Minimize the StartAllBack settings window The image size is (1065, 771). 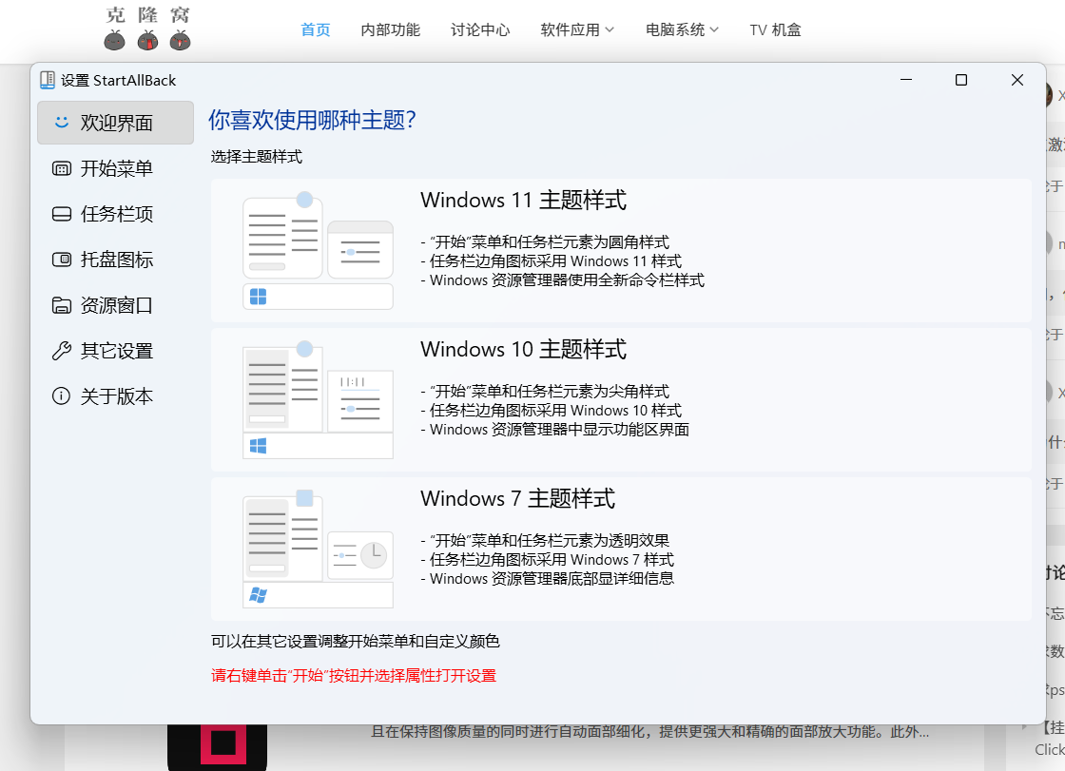tap(906, 80)
